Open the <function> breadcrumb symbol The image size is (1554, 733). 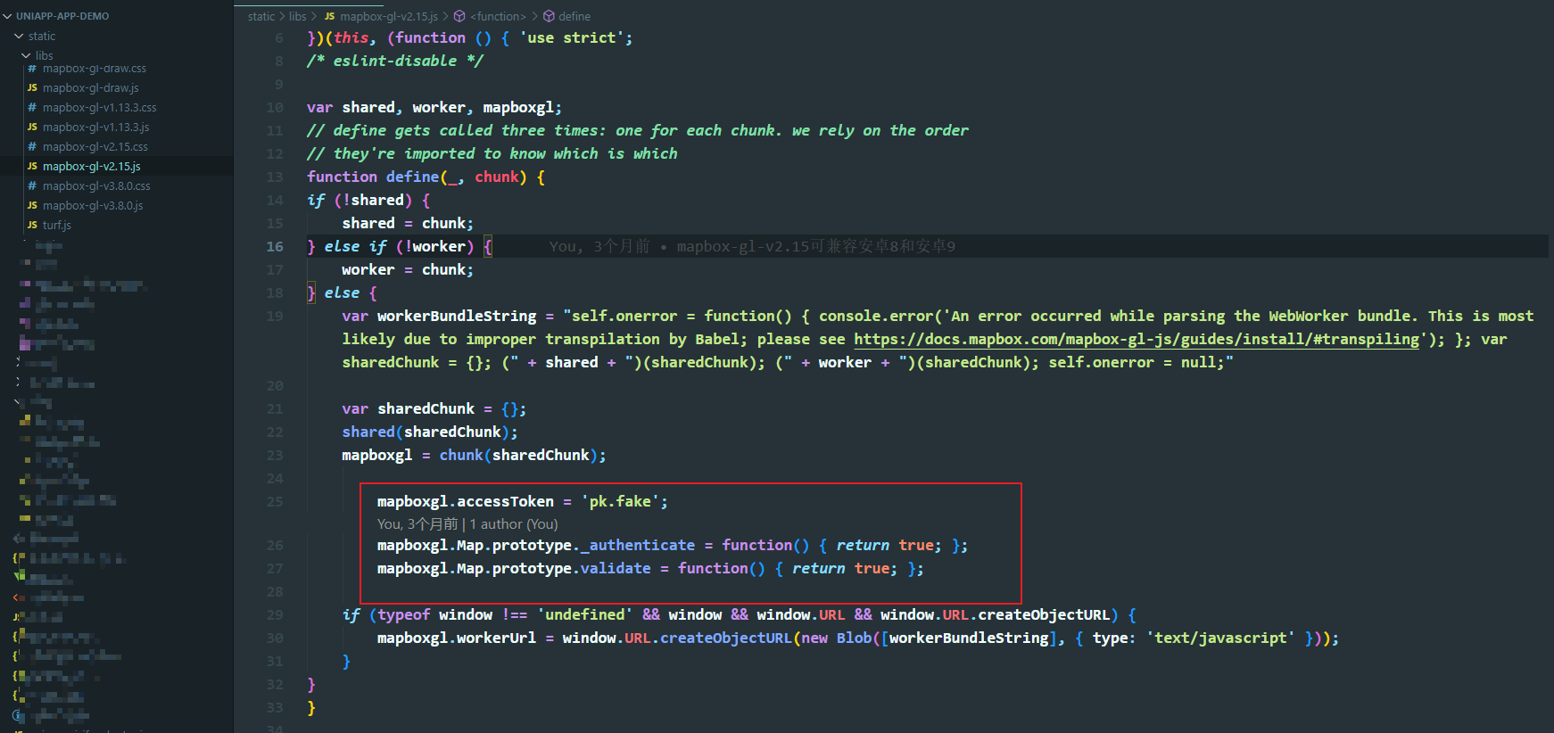point(498,16)
